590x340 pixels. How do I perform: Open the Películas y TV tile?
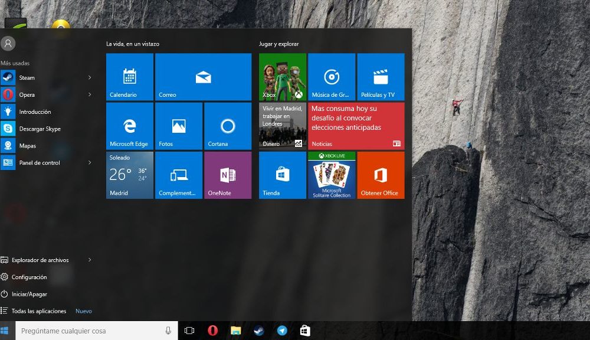click(381, 77)
